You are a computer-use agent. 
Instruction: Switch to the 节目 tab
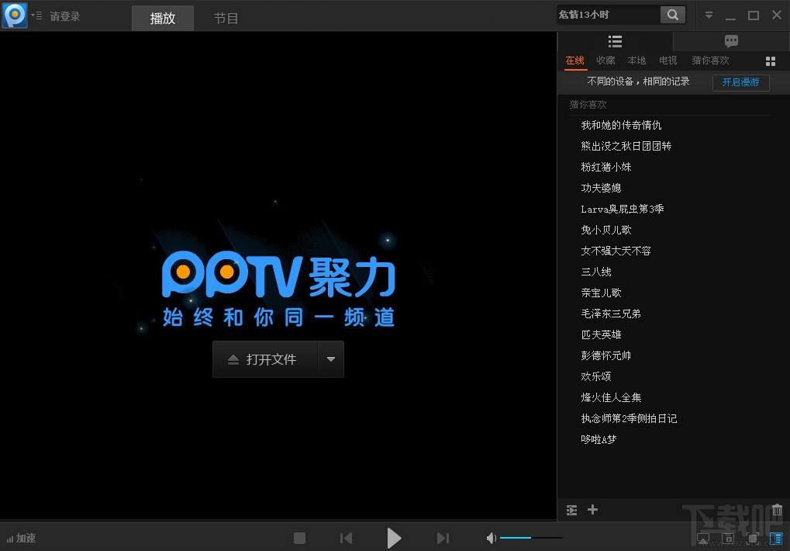[226, 18]
